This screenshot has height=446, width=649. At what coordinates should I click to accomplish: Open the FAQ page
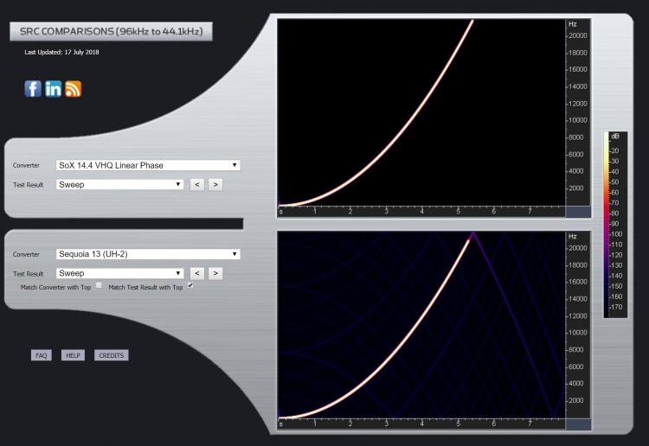42,355
